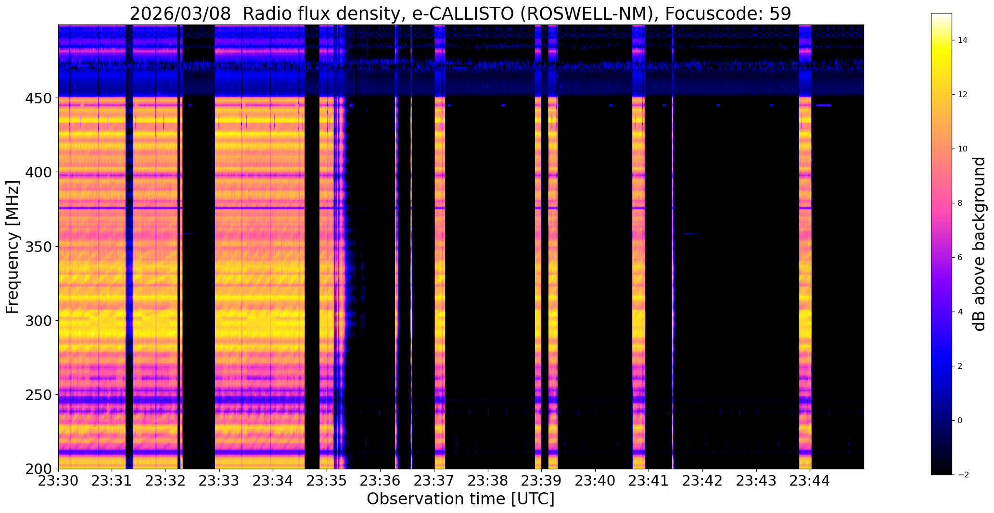This screenshot has width=994, height=513.
Task: Click the plot title text at the top
Action: (x=460, y=14)
